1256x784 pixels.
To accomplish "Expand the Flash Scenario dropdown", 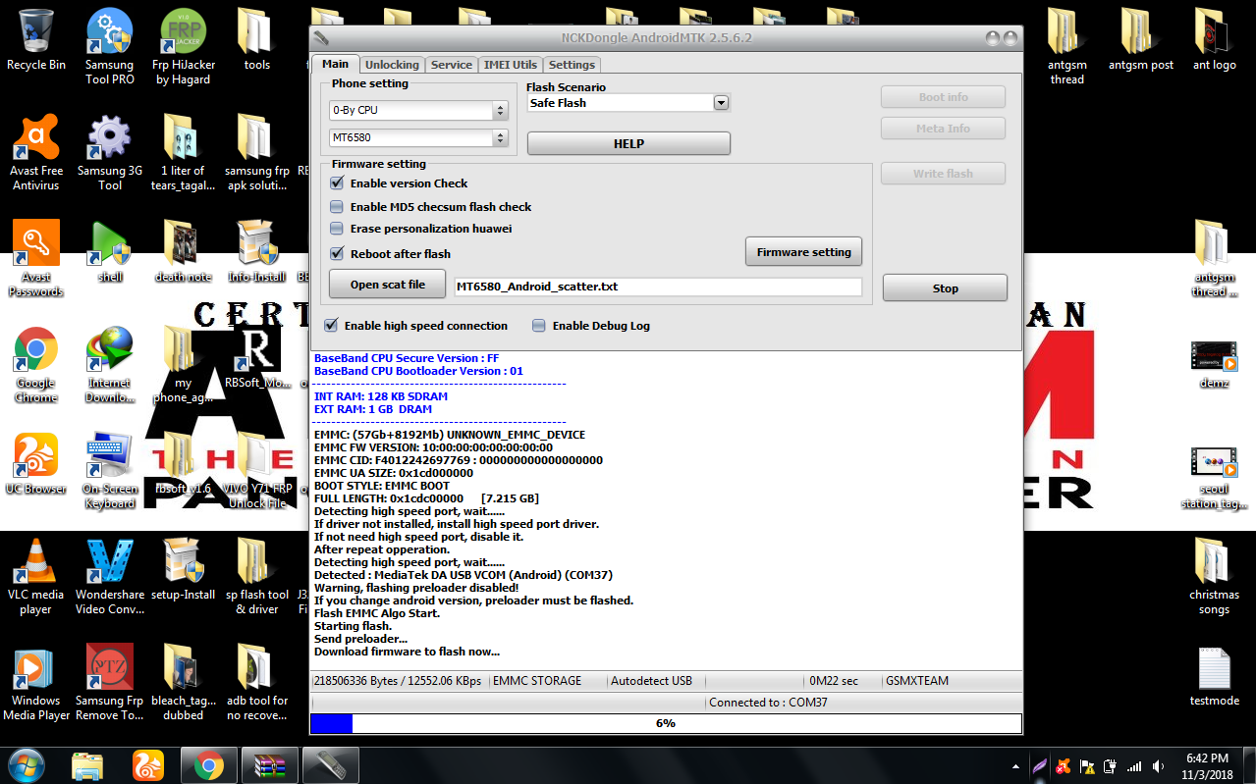I will click(721, 103).
